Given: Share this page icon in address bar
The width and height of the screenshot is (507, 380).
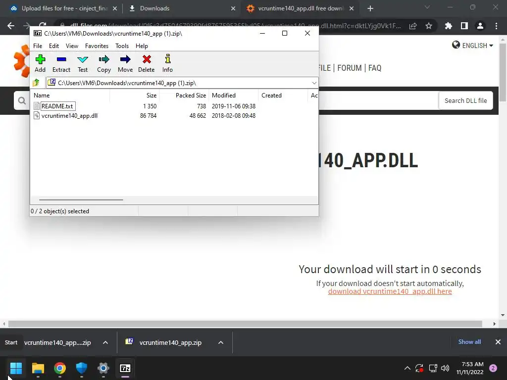Looking at the screenshot, I should pos(413,26).
